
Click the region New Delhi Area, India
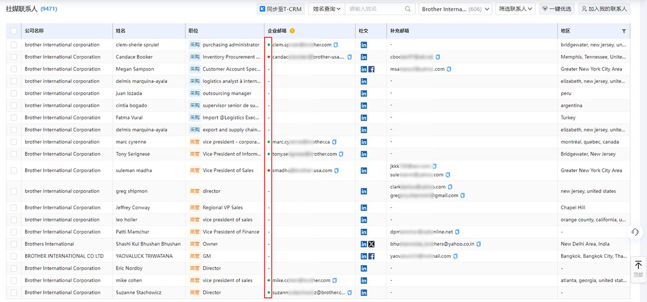click(x=585, y=244)
